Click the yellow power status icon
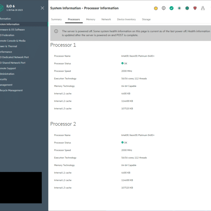Image resolution: width=211 pixels, height=211 pixels. tap(156, 8)
